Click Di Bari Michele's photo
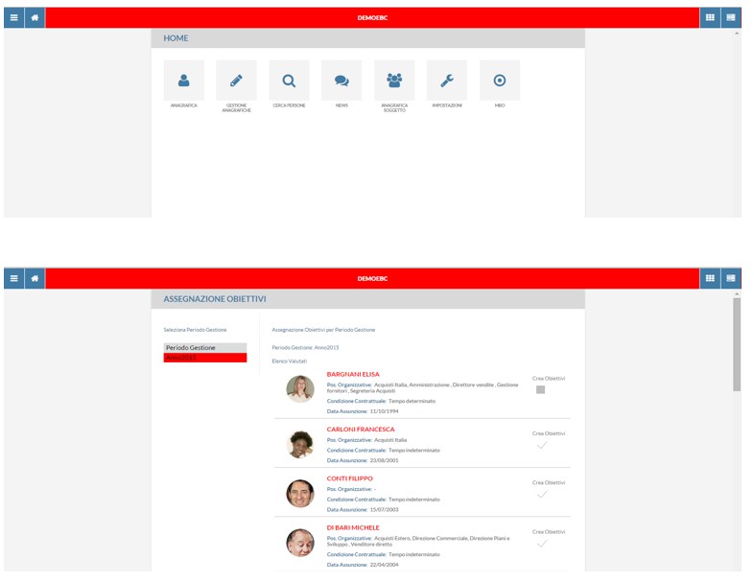 pyautogui.click(x=300, y=543)
